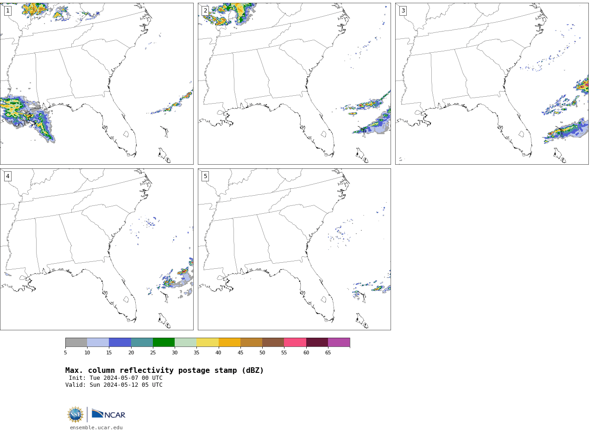Click the maroon 60-65 dBZ swatch
593x433 pixels.
point(317,342)
